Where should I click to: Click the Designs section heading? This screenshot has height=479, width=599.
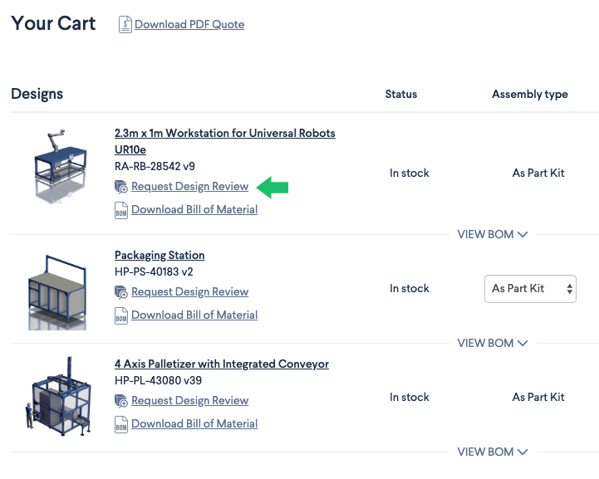[37, 94]
